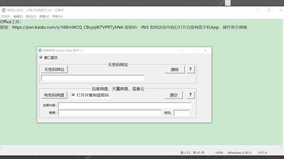This screenshot has width=284, height=159.
Task: Open the 文件(F) menu
Action: coord(6,16)
